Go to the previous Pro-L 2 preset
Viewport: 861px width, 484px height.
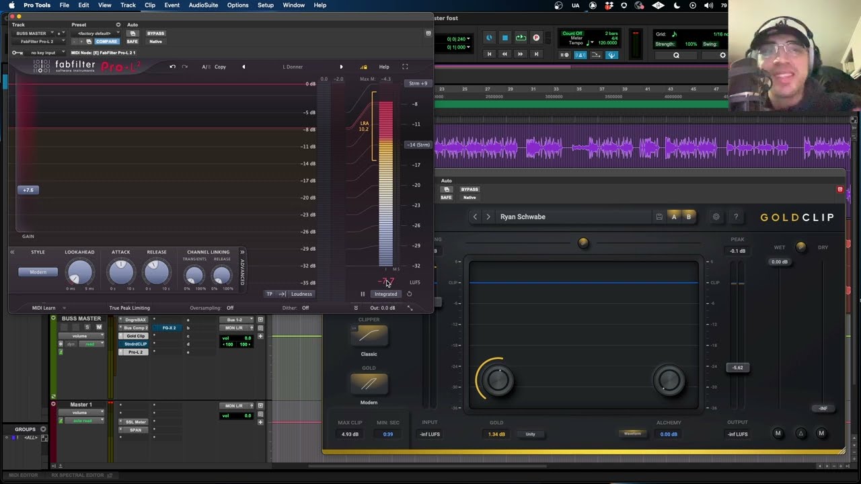click(x=244, y=67)
